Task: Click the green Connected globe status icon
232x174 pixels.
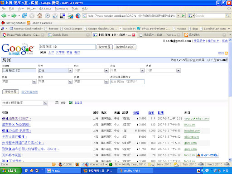Action: coord(111,164)
